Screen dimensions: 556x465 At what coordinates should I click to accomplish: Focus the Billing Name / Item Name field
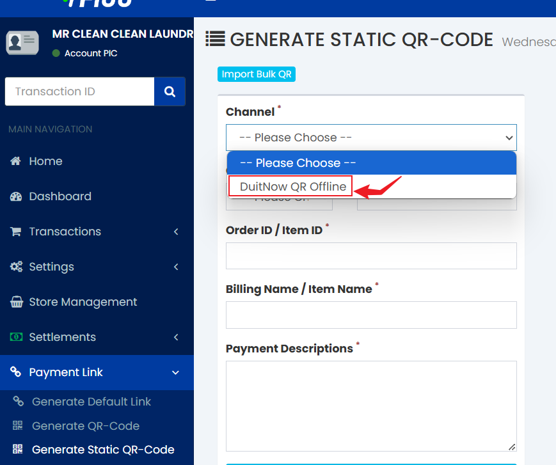click(x=371, y=315)
